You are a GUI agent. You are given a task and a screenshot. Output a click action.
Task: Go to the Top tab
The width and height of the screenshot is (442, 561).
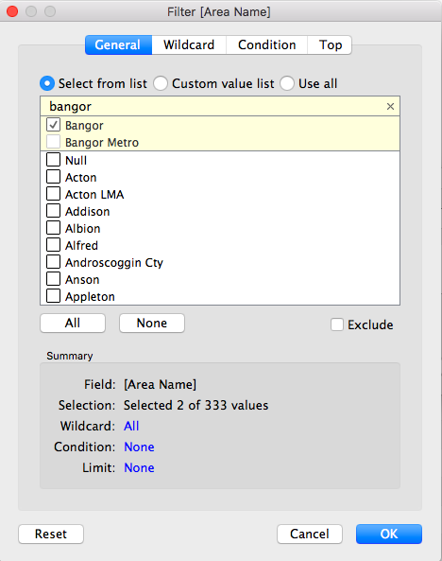pyautogui.click(x=330, y=45)
